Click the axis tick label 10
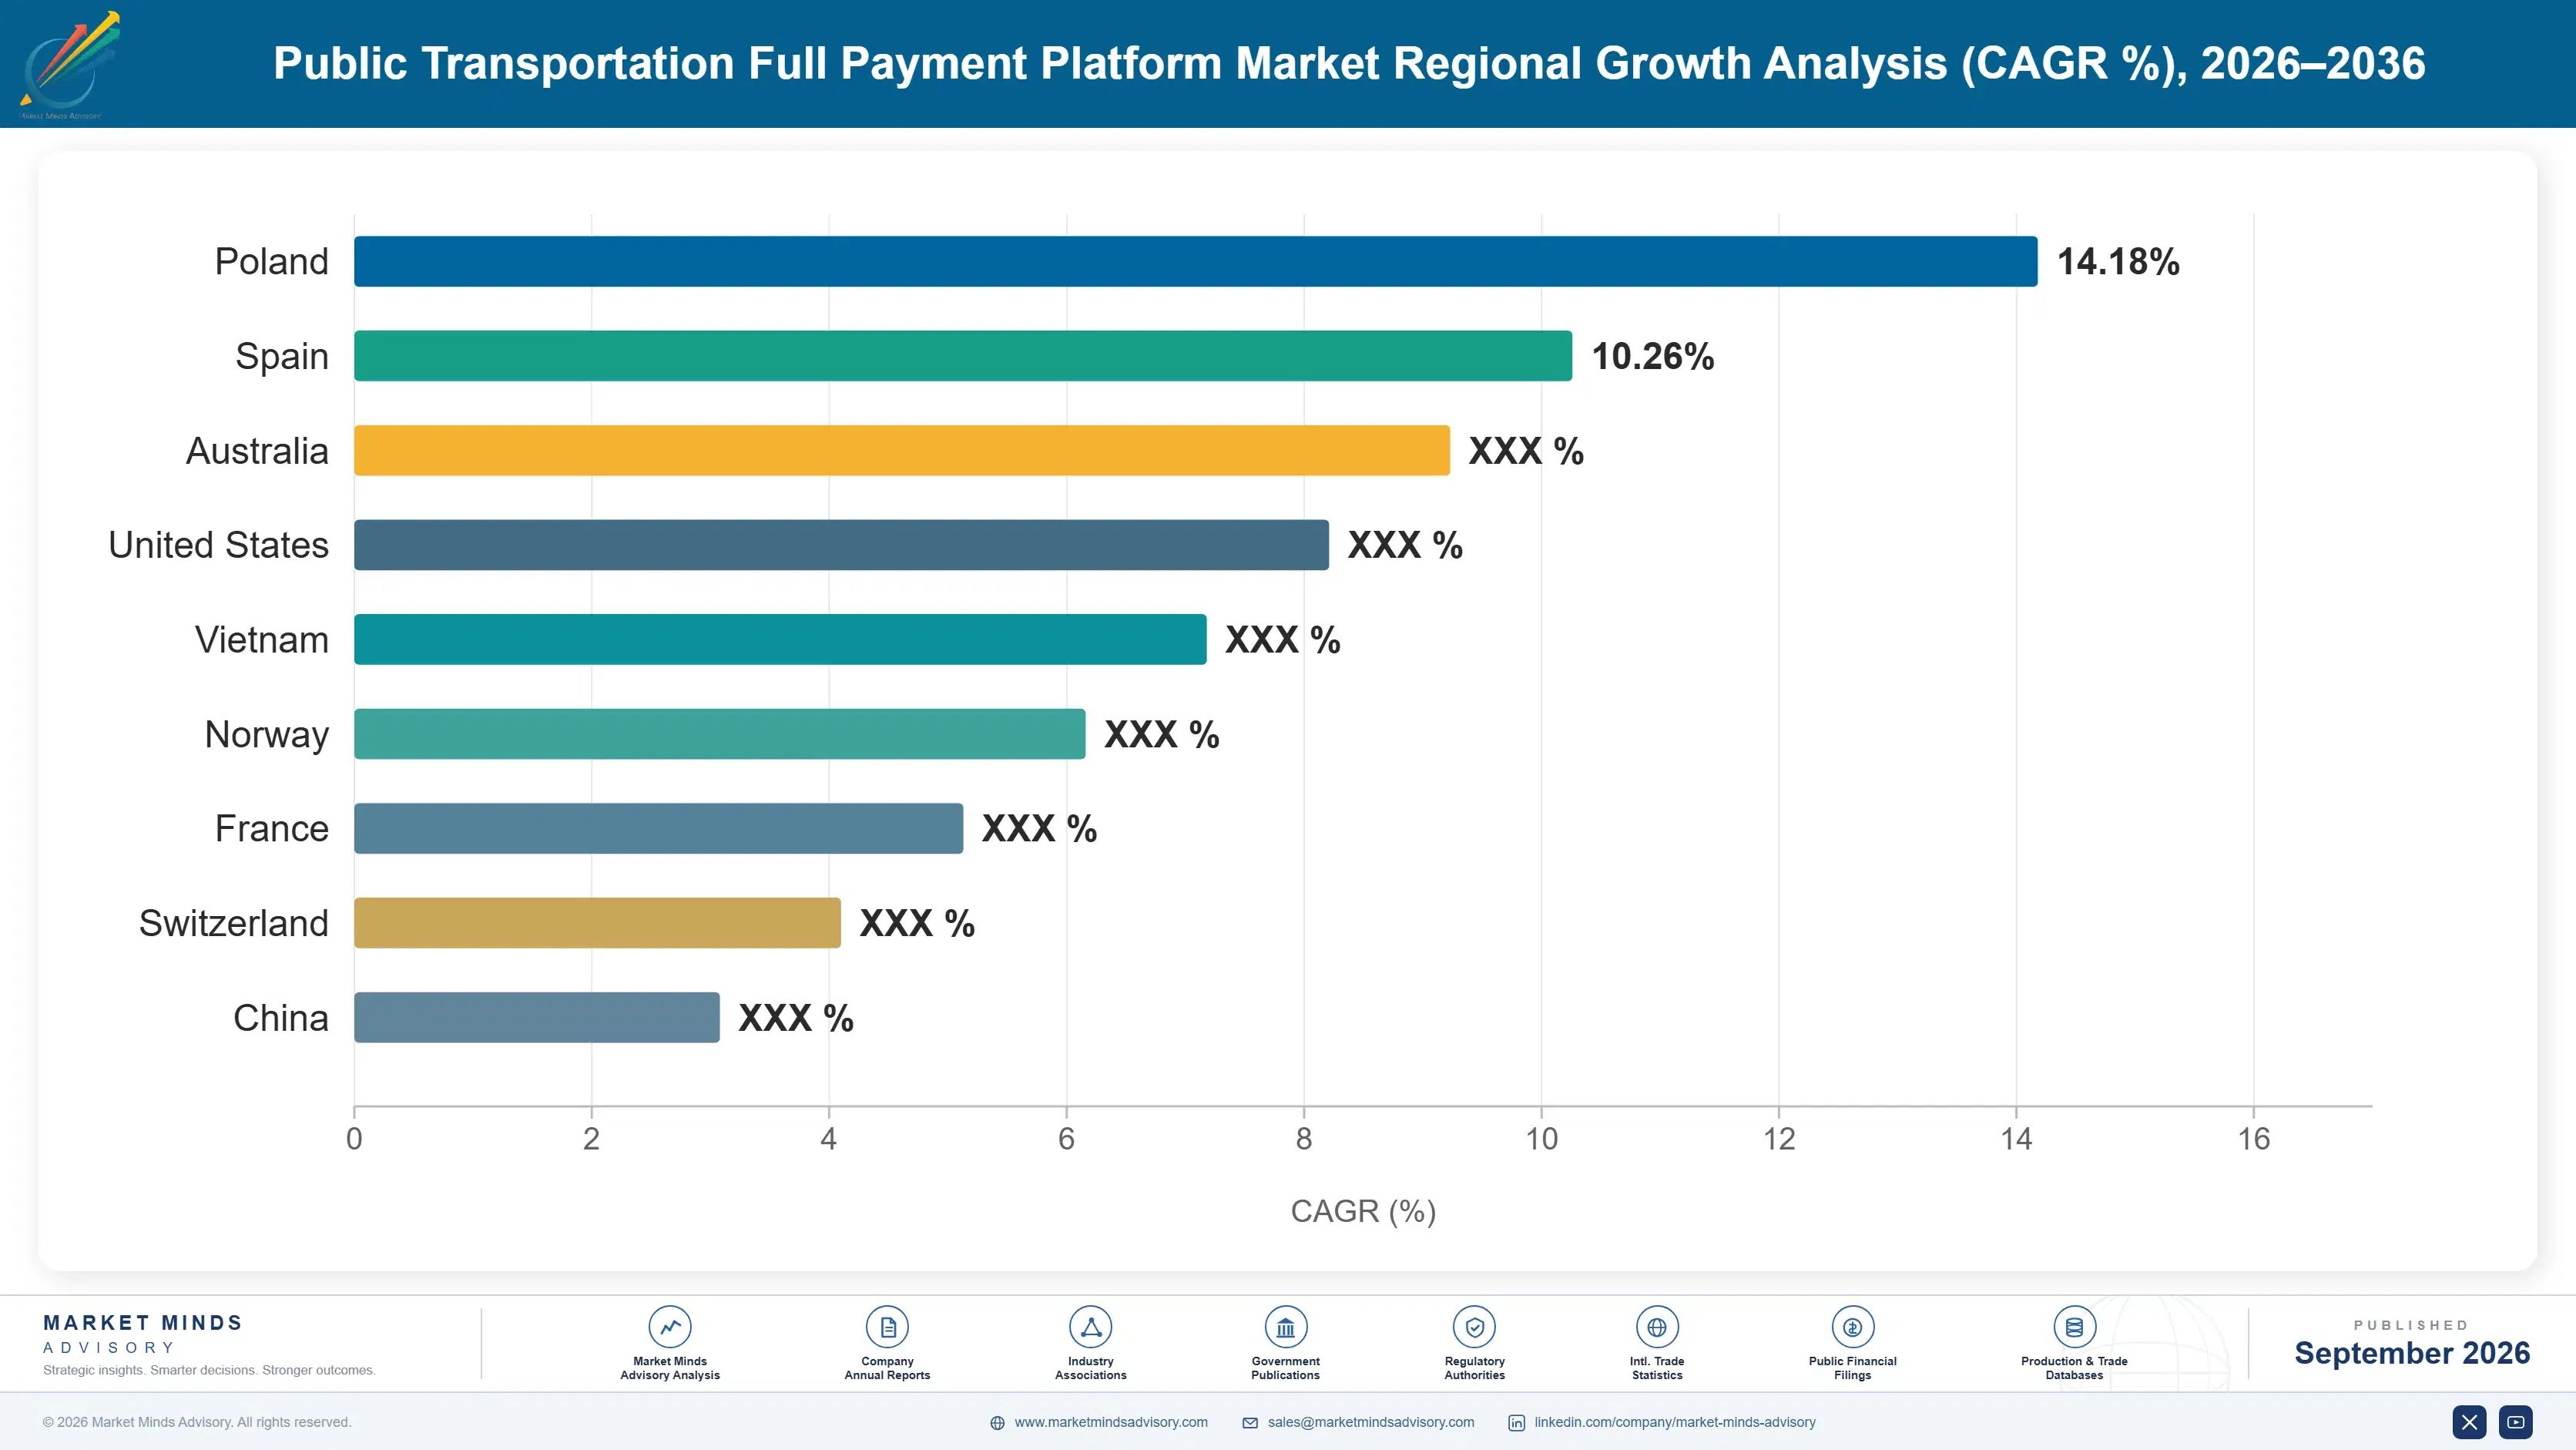Viewport: 2576px width, 1450px height. pos(1541,1139)
